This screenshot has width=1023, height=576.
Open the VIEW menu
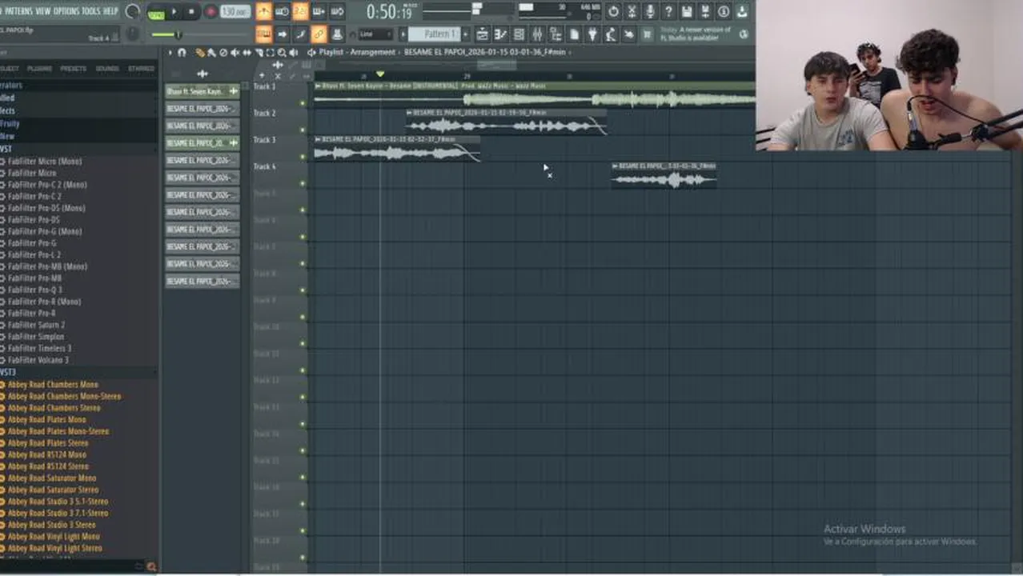point(43,10)
